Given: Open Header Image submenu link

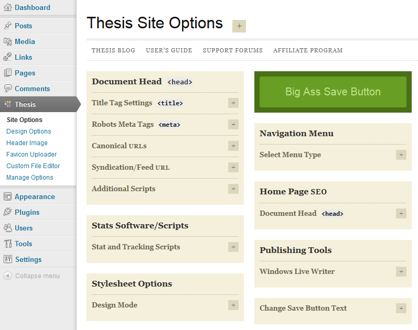Looking at the screenshot, I should [x=27, y=143].
